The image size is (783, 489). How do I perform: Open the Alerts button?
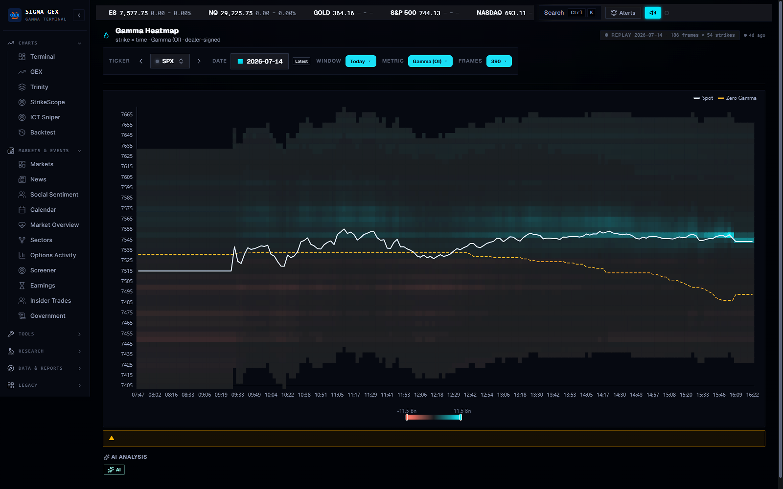coord(623,13)
